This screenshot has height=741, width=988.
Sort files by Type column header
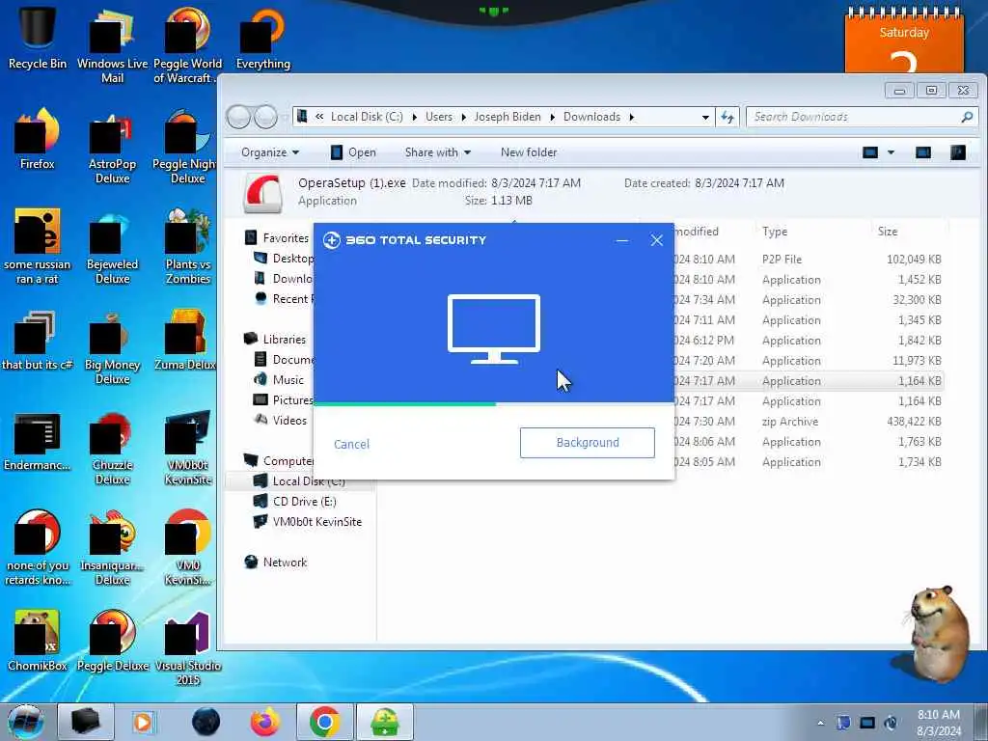tap(775, 232)
